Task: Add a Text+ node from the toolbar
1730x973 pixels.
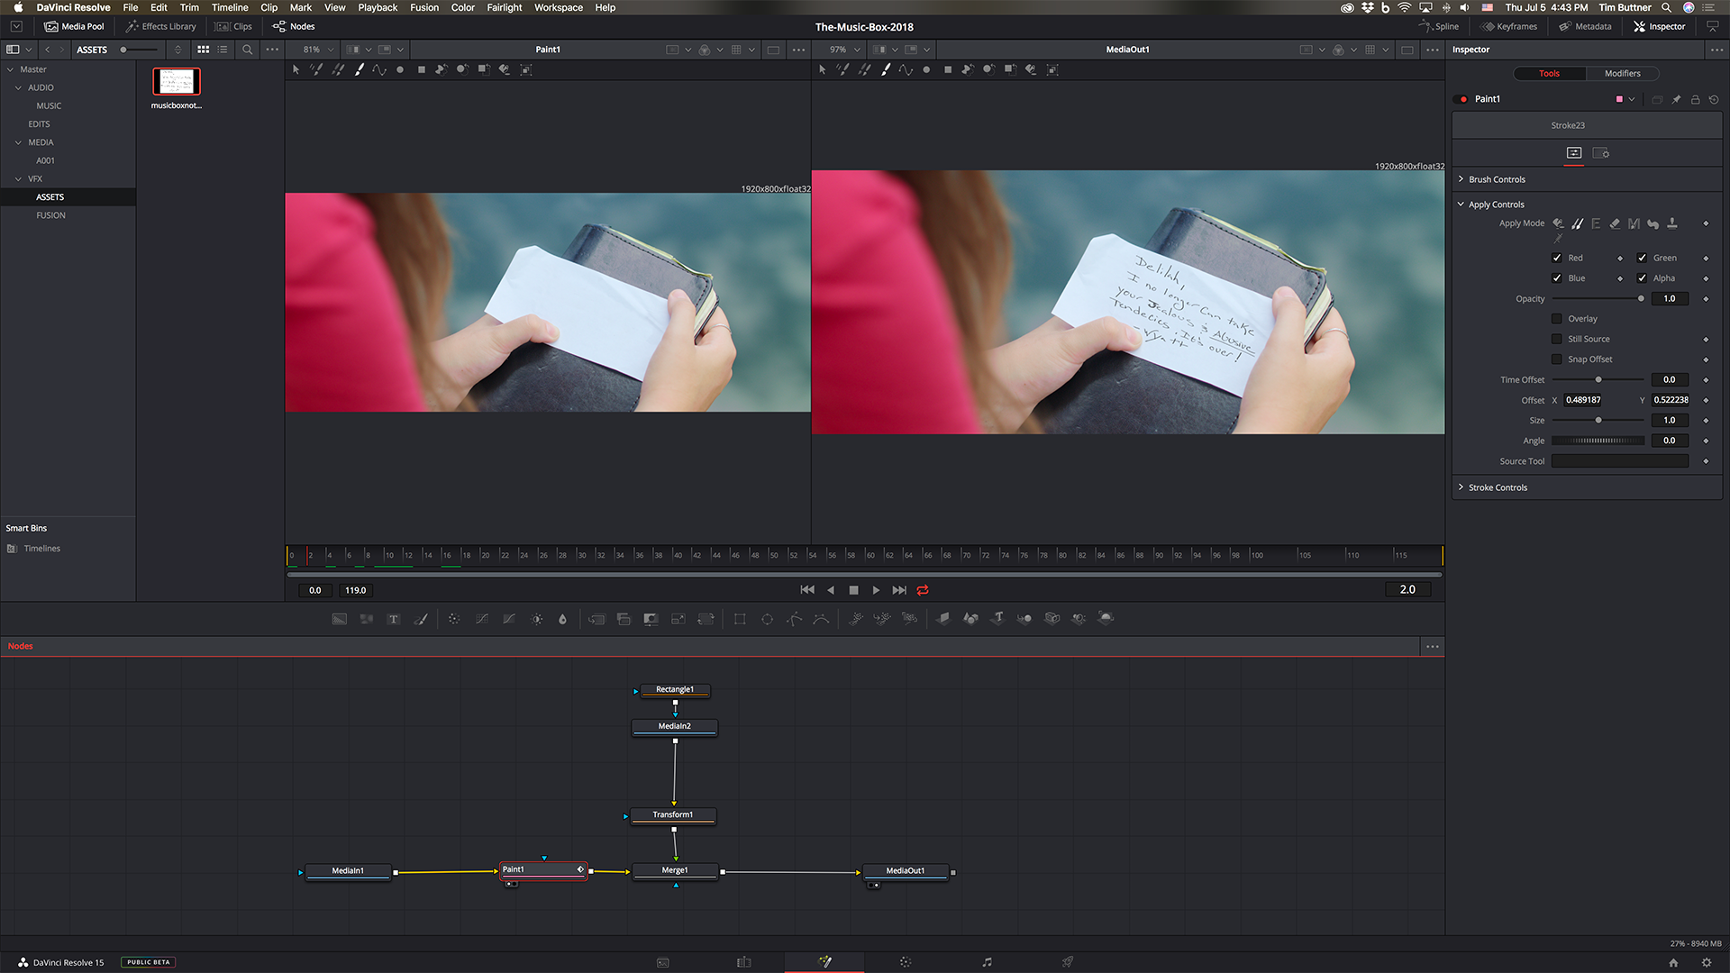Action: pyautogui.click(x=394, y=619)
